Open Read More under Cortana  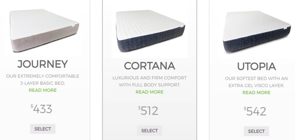149,92
